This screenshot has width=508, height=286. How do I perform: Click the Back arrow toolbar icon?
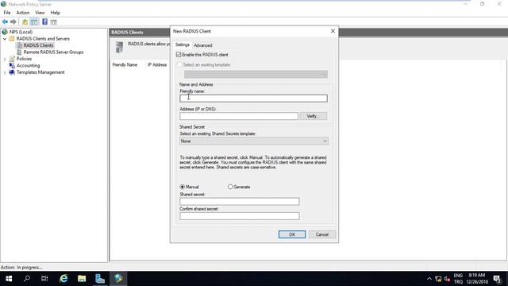click(x=5, y=21)
